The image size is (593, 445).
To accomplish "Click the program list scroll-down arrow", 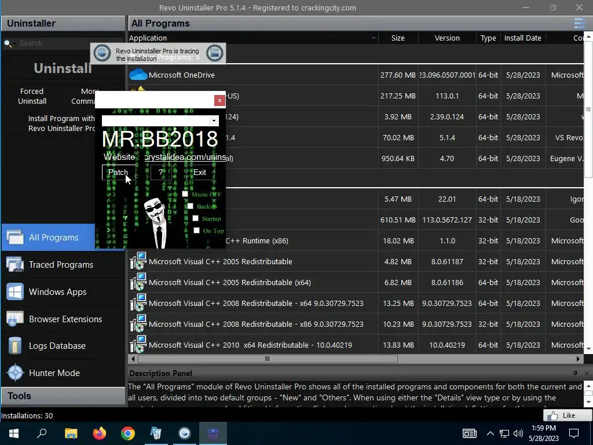I will (x=588, y=349).
